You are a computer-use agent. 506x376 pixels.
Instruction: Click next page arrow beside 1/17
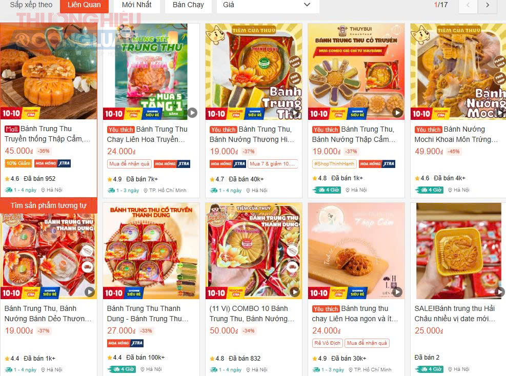pos(487,5)
